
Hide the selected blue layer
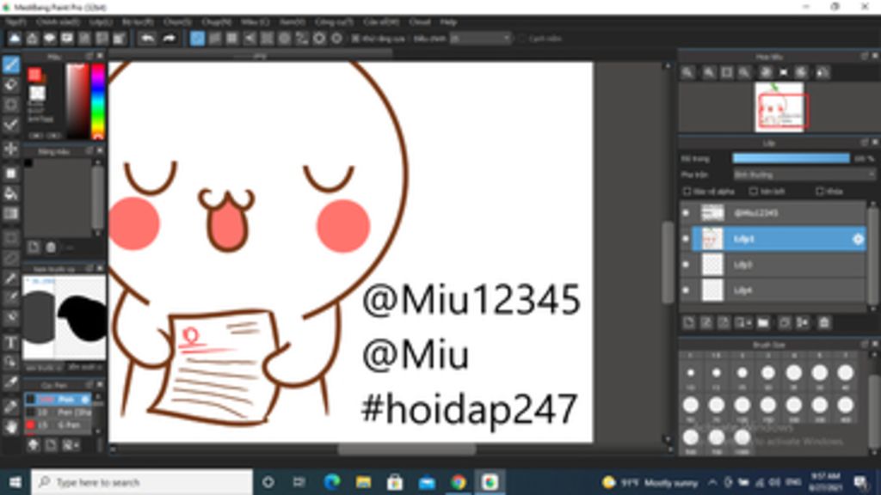coord(686,239)
